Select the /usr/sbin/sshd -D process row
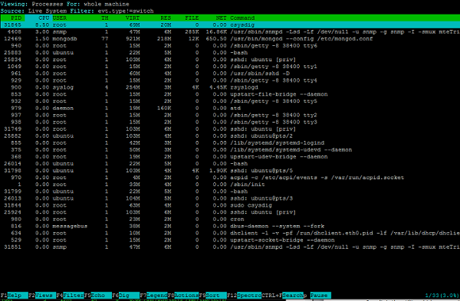Screen dimensions: 460x301 [x=230, y=74]
